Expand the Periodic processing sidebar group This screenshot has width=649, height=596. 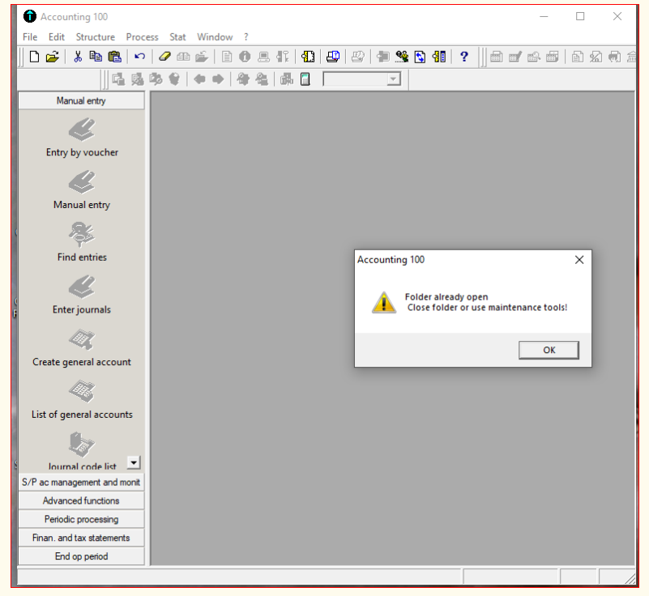point(82,520)
